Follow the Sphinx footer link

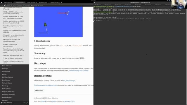44,101
